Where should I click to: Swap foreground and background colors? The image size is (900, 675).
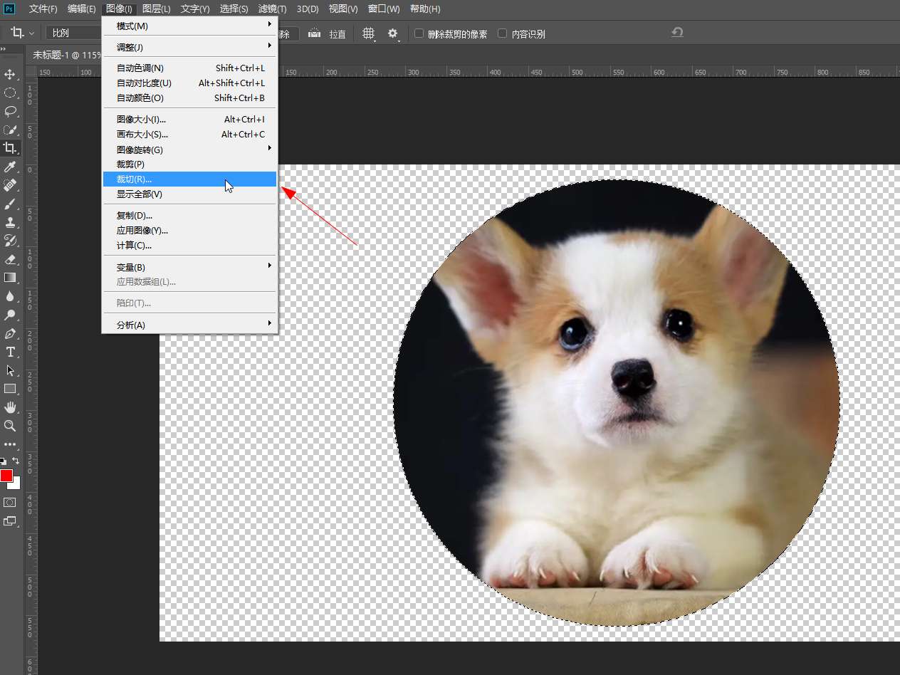pyautogui.click(x=16, y=461)
